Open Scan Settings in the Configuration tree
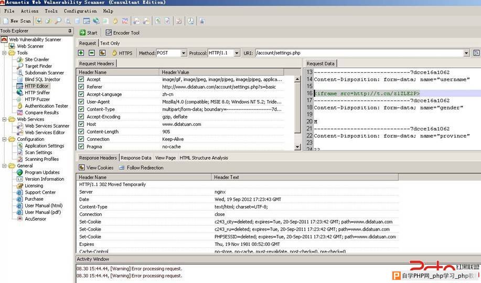The width and height of the screenshot is (481, 283). [38, 153]
